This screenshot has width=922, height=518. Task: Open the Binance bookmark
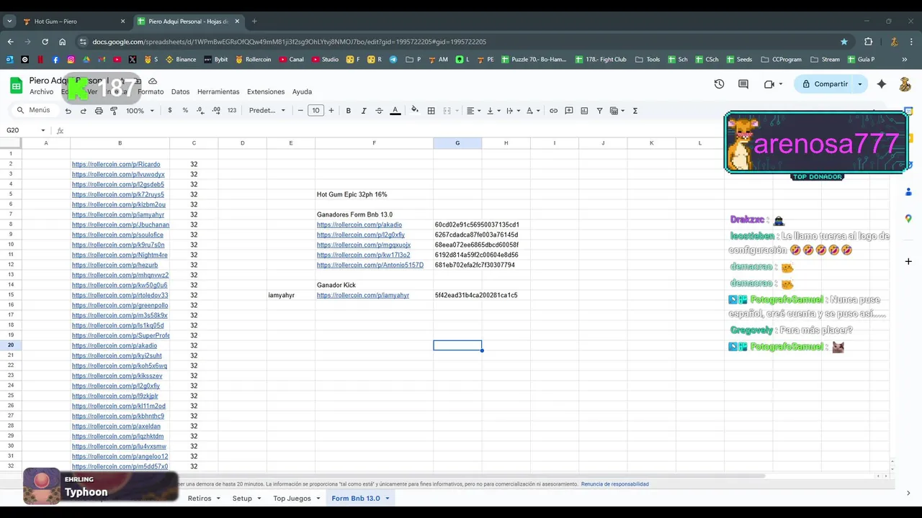pyautogui.click(x=181, y=60)
